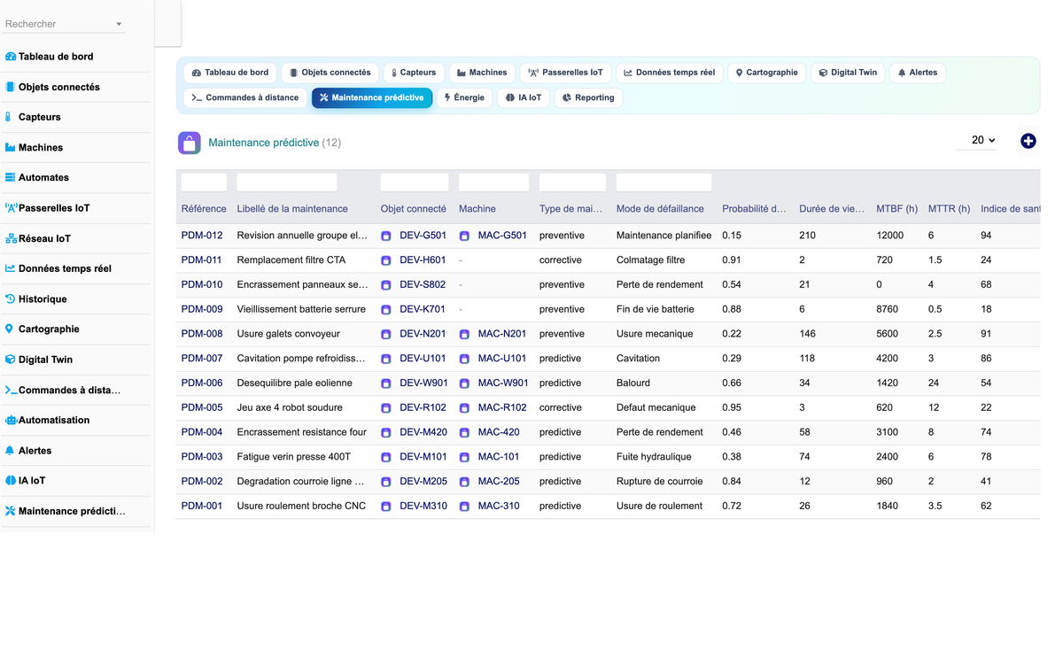Sort by the MTBF (h) column header
The image size is (1063, 658).
[x=896, y=209]
